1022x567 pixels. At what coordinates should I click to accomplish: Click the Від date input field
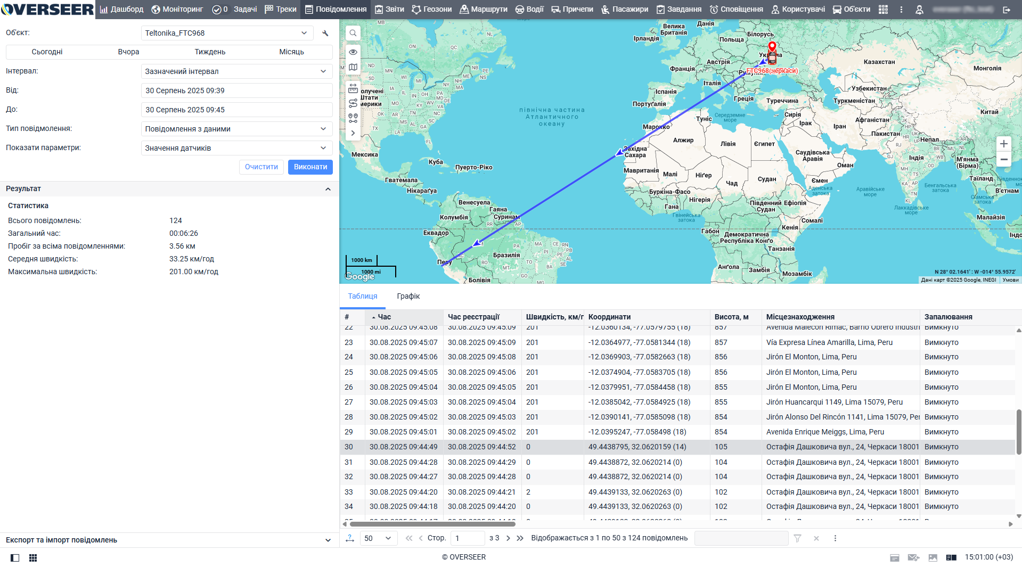tap(236, 91)
